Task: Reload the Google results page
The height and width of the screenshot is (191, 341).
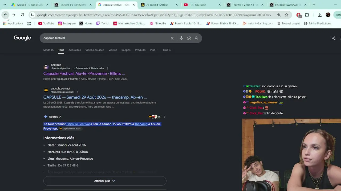Action: coord(22,15)
